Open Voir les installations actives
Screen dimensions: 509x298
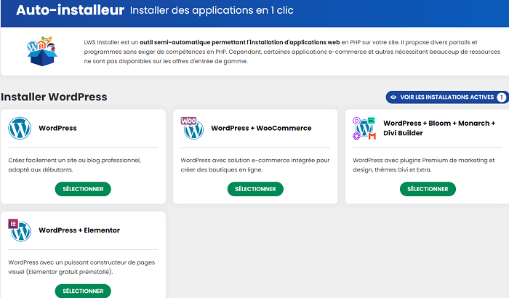[x=447, y=97]
